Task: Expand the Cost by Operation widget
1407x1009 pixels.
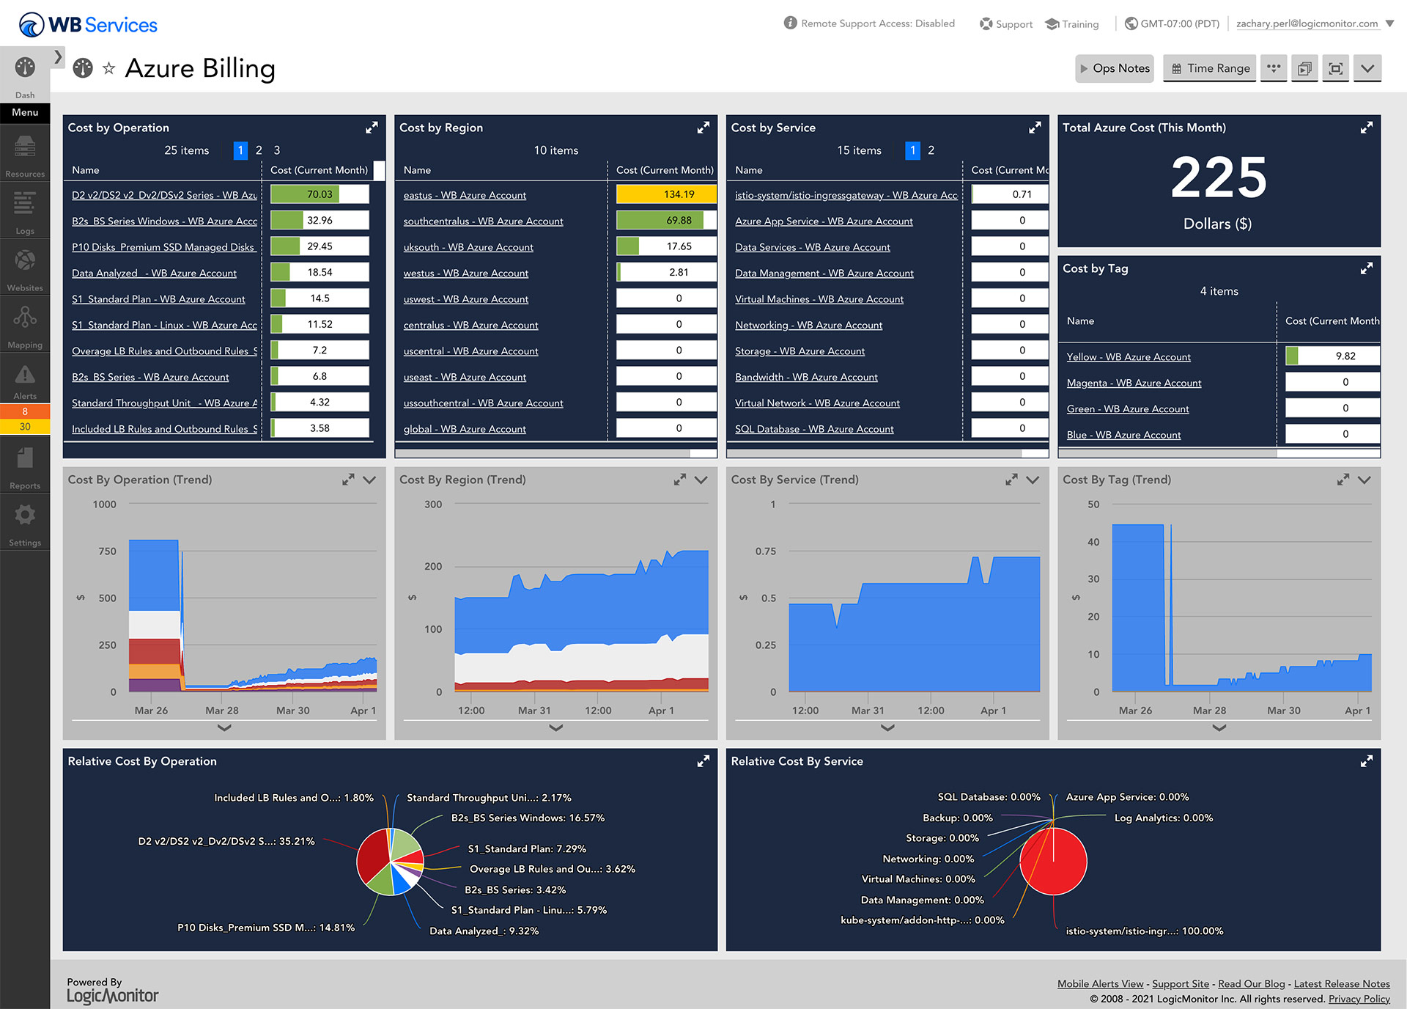Action: coord(372,128)
